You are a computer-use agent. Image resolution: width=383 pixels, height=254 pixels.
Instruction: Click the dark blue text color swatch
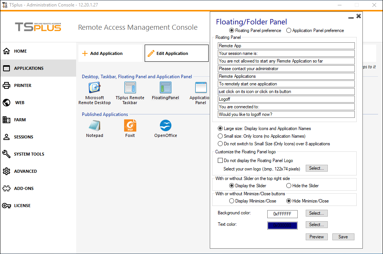282,225
